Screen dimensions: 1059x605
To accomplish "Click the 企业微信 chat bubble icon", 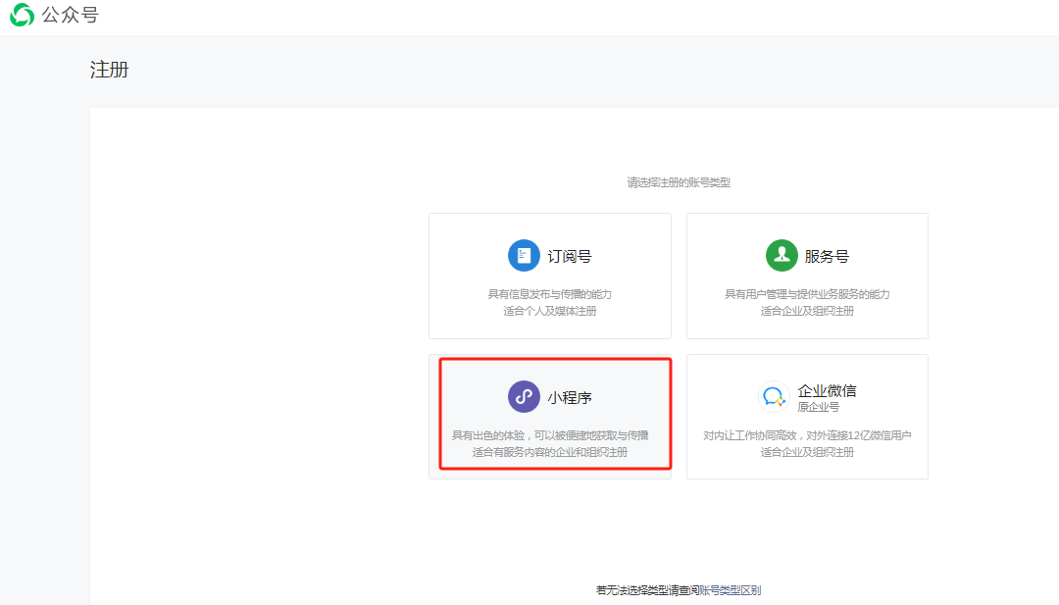I will tap(773, 396).
